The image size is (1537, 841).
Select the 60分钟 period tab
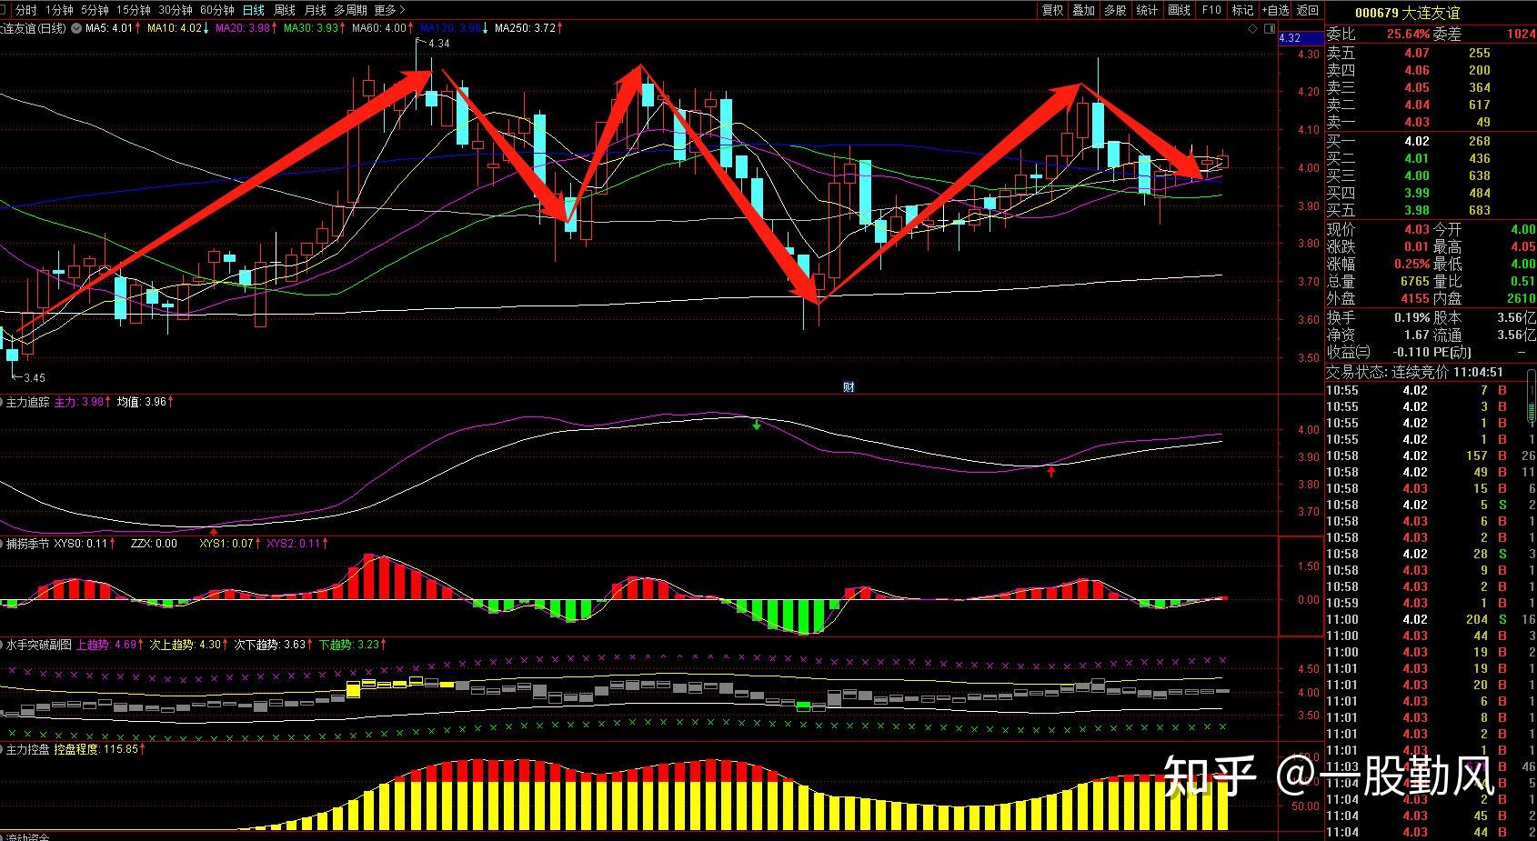coord(217,10)
